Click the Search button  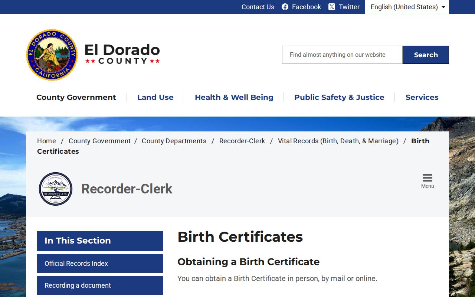click(x=426, y=55)
